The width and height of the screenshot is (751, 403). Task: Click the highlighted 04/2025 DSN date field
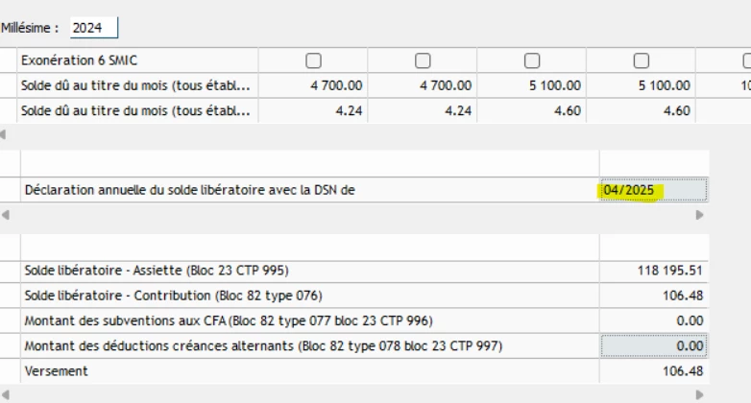[x=653, y=190]
